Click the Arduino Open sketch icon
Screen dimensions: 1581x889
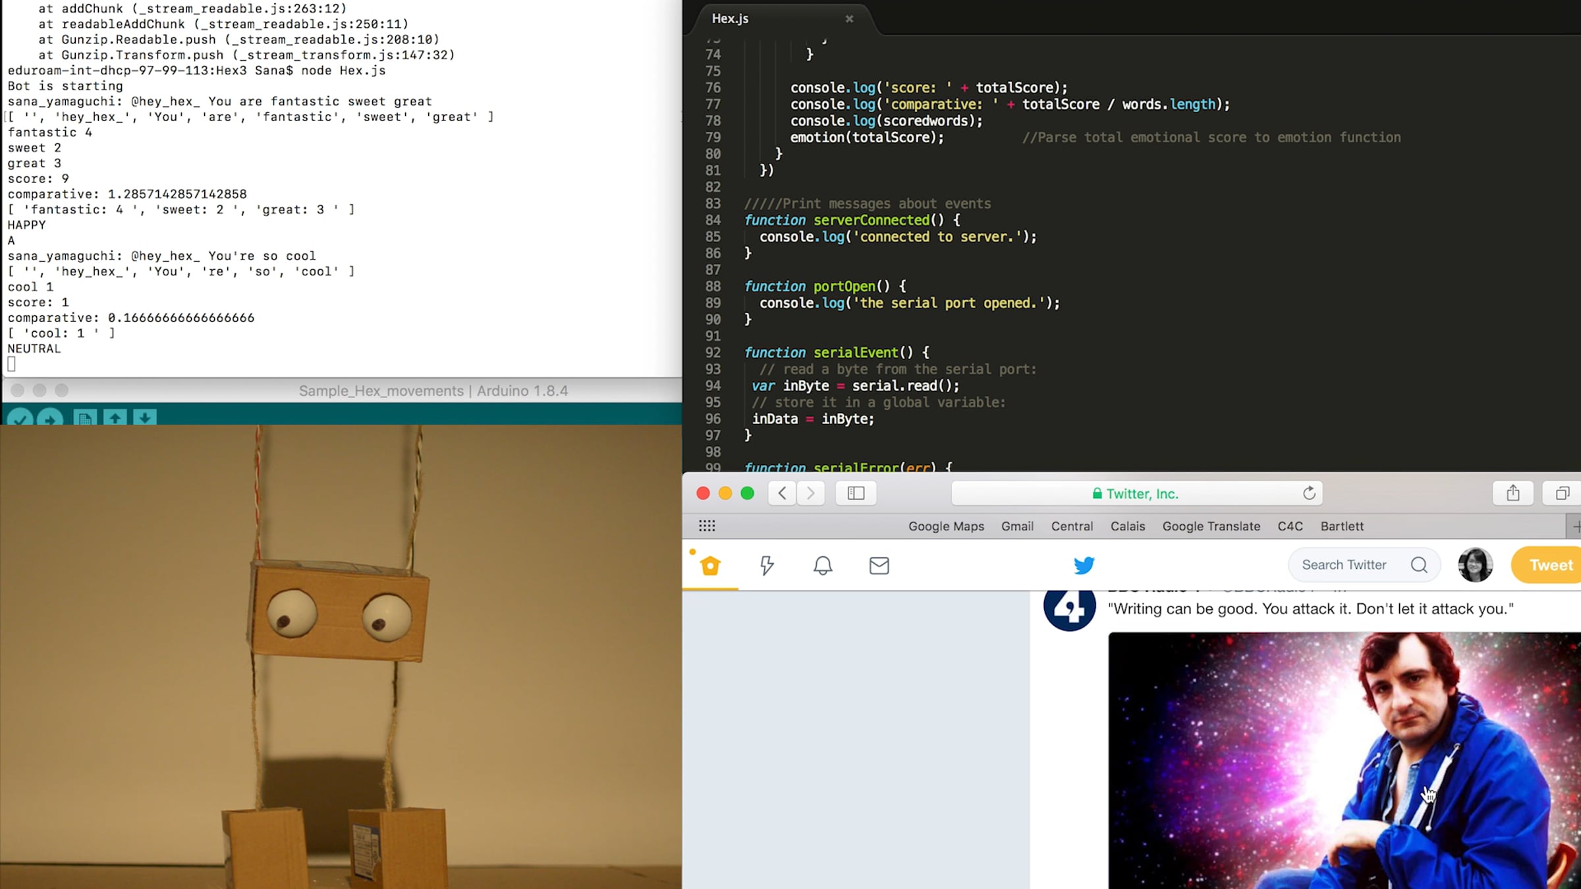[x=115, y=418]
